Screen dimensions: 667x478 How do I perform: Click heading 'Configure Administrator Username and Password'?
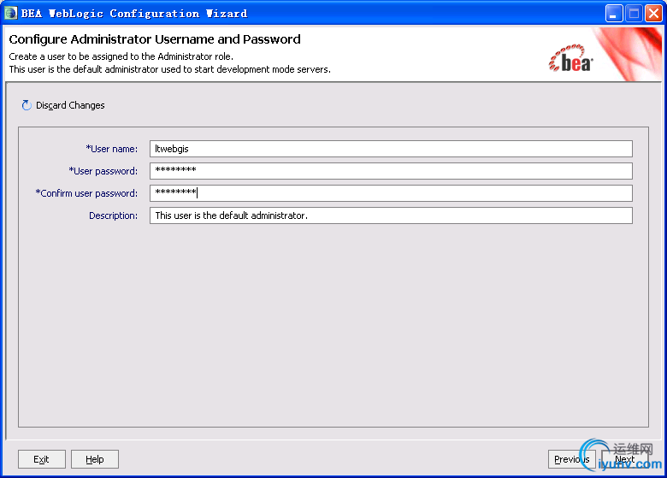pyautogui.click(x=155, y=39)
